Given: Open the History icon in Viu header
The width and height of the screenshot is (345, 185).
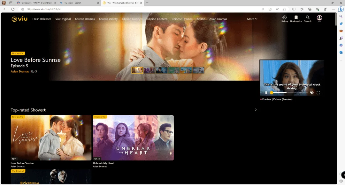Looking at the screenshot, I should pyautogui.click(x=284, y=19).
